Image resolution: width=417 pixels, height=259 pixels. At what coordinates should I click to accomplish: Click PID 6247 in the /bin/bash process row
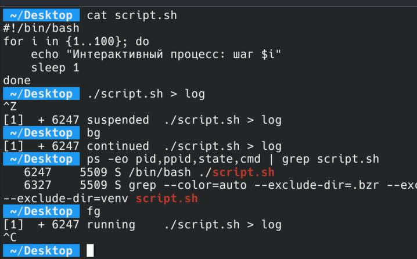[38, 172]
